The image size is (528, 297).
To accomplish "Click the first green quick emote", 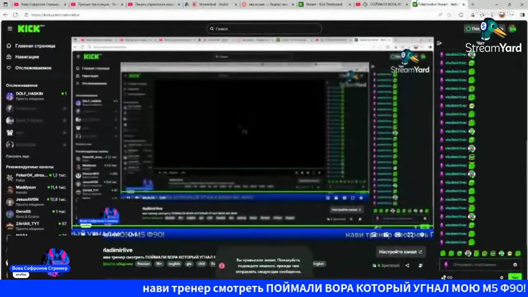I will 443,253.
